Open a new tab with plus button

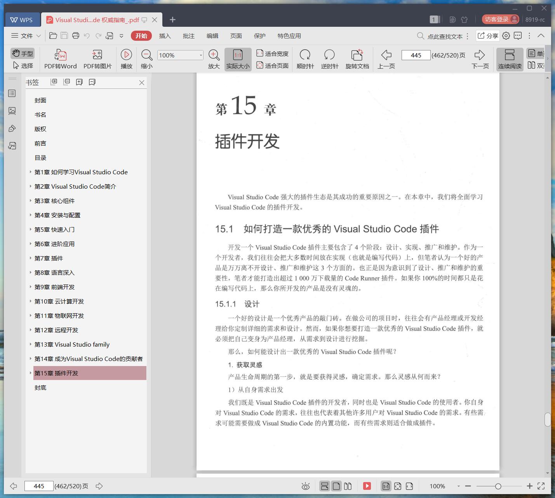pos(173,19)
